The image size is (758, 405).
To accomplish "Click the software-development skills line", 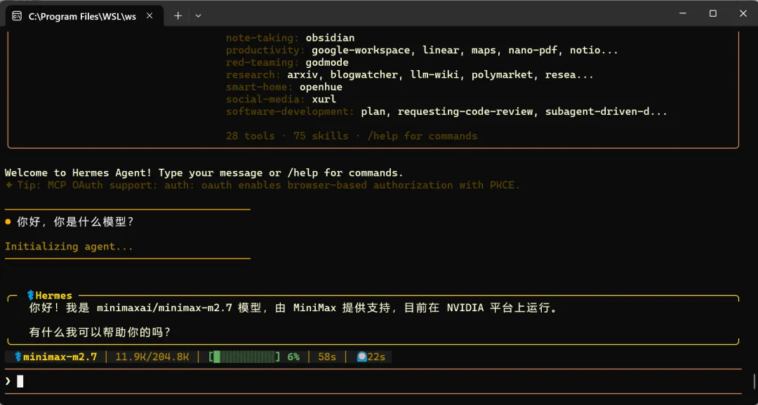I will (x=446, y=112).
